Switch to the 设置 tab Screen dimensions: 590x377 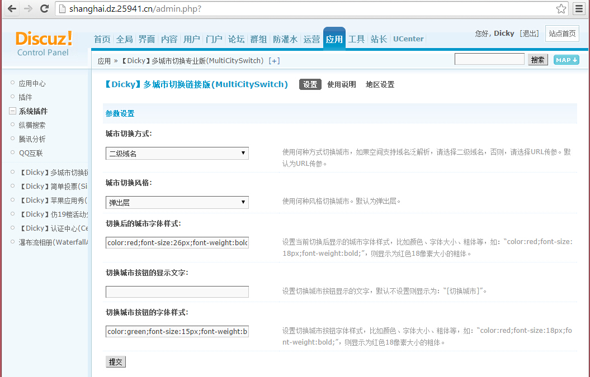[x=310, y=84]
